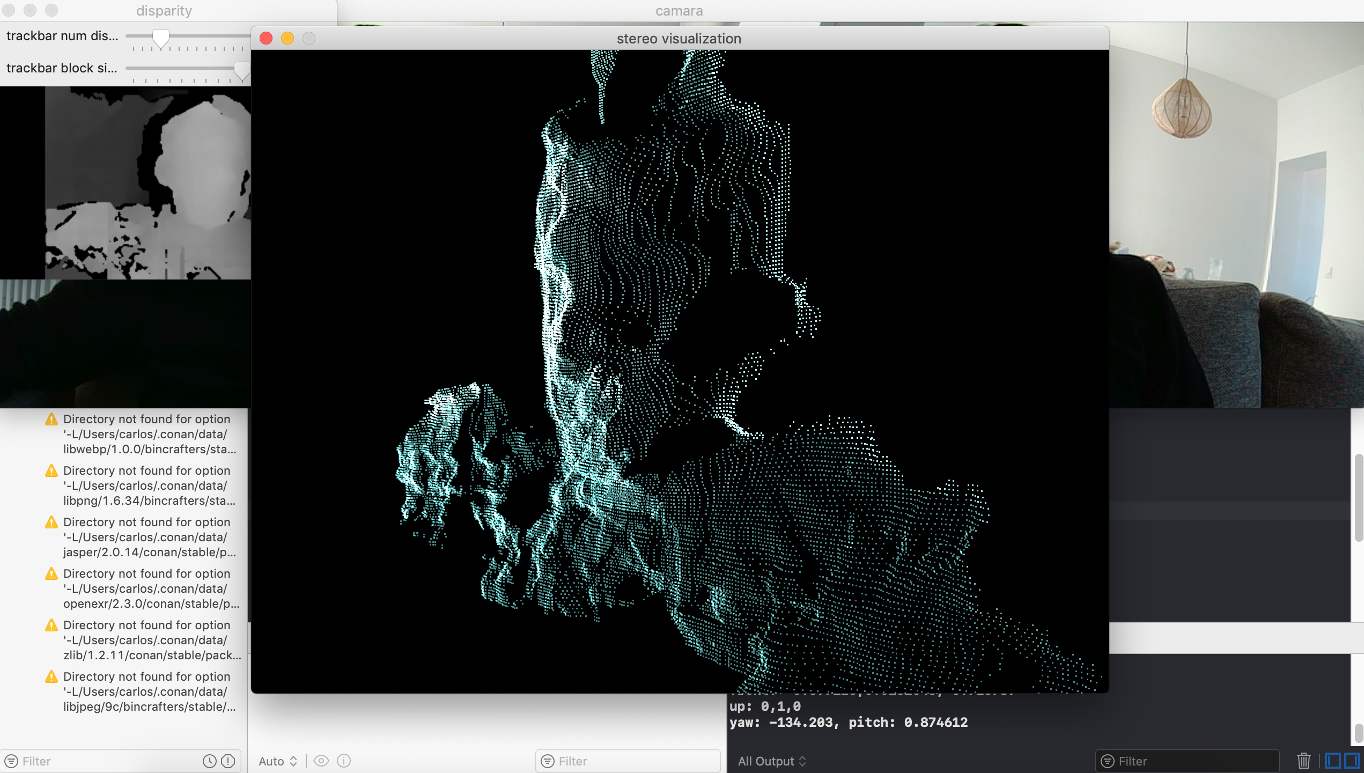The image size is (1364, 773).
Task: Click the filter icon in the variables view
Action: click(x=548, y=761)
